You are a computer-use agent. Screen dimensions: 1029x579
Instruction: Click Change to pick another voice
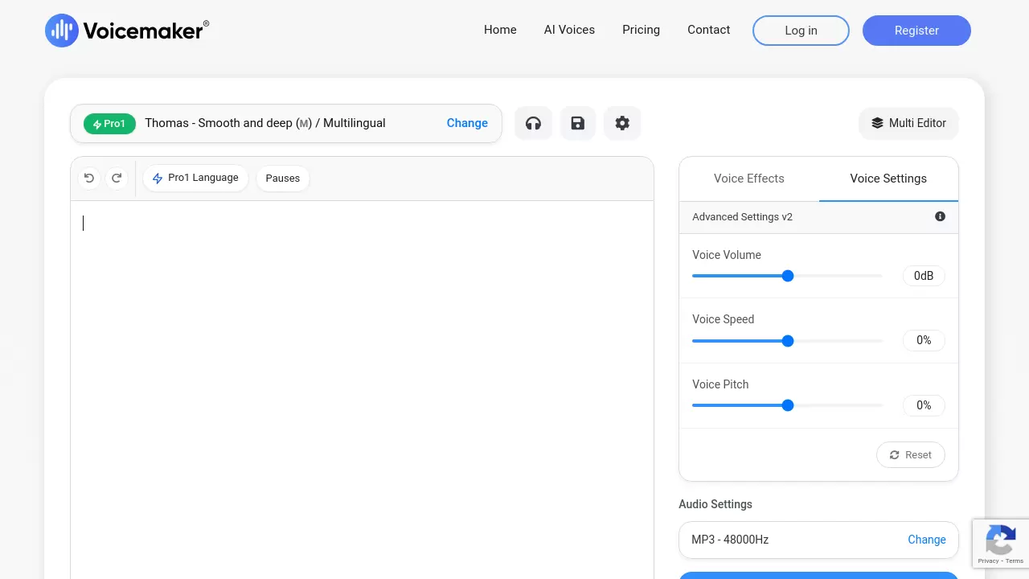tap(467, 123)
